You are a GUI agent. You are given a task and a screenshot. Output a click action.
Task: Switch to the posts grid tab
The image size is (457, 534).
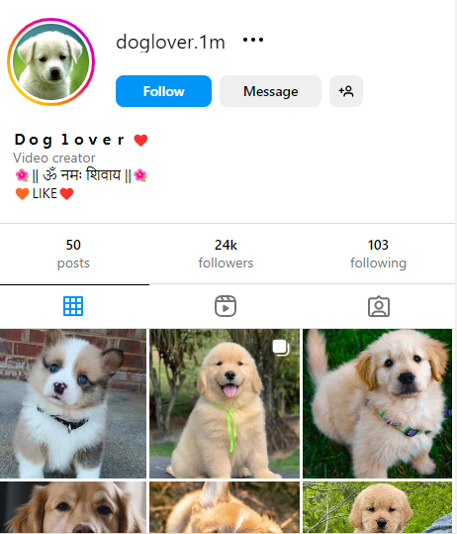pyautogui.click(x=73, y=306)
